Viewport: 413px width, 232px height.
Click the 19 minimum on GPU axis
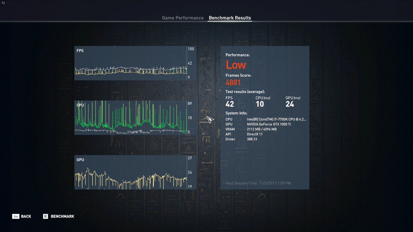pos(190,187)
